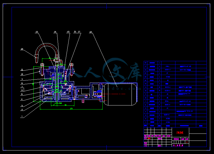Screen dimensions: 214x154
Task: Click the magenta 设计 label in title block
Action: 146,138
